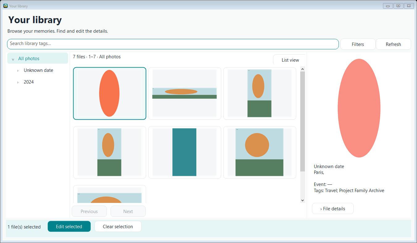
Task: Minimize the Your library window
Action: coord(388,6)
